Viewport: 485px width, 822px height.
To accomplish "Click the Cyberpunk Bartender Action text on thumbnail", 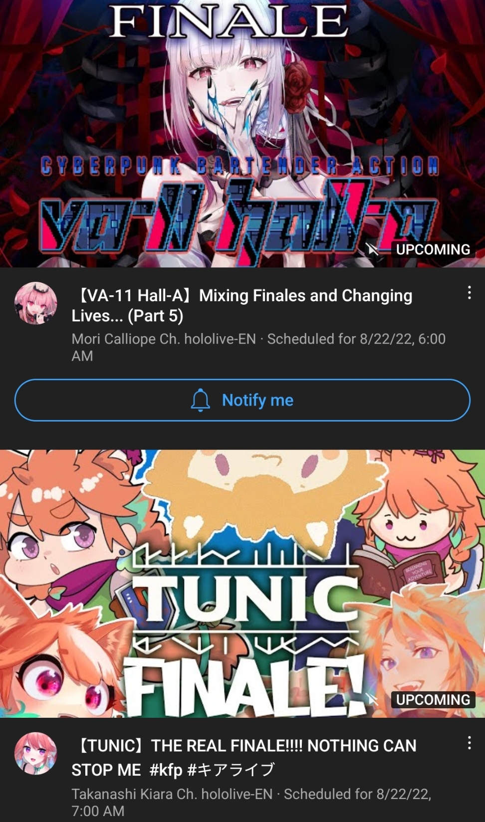I will click(x=240, y=166).
